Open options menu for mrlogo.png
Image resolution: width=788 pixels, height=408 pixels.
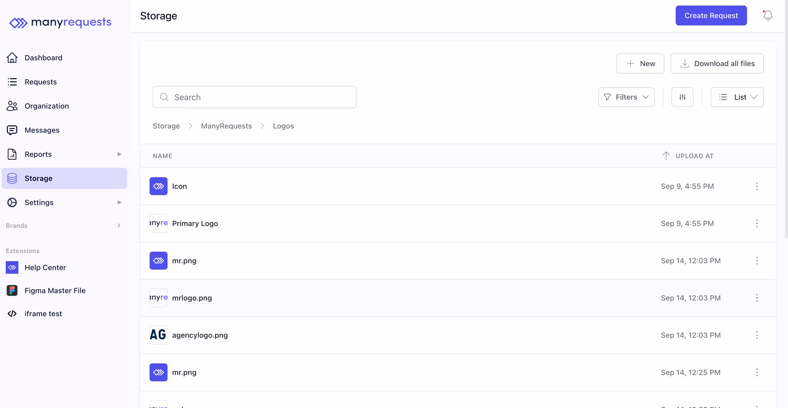pyautogui.click(x=757, y=298)
